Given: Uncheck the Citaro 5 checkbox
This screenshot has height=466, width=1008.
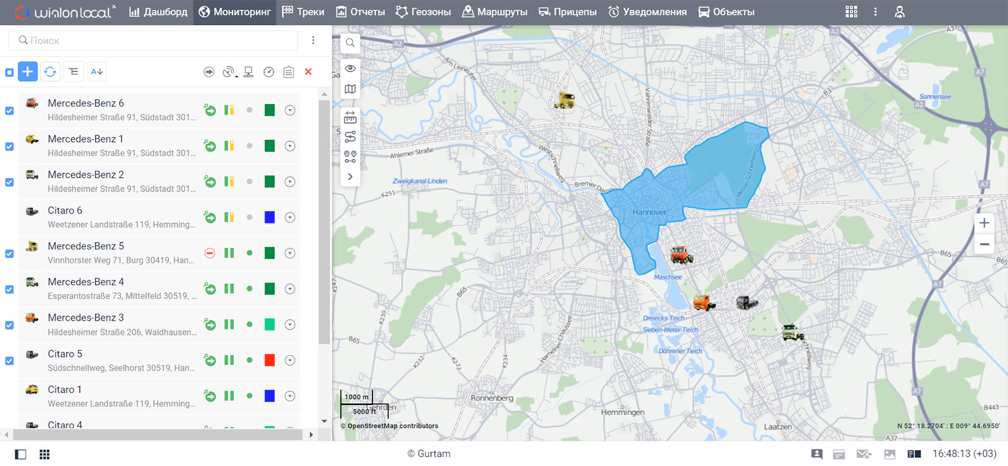Looking at the screenshot, I should 9,361.
